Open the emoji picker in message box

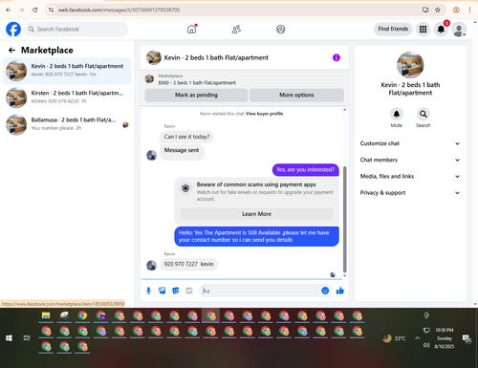coord(325,291)
